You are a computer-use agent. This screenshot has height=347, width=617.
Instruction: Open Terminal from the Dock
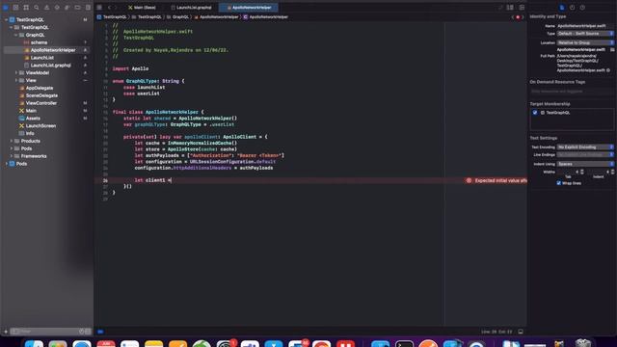(405, 343)
